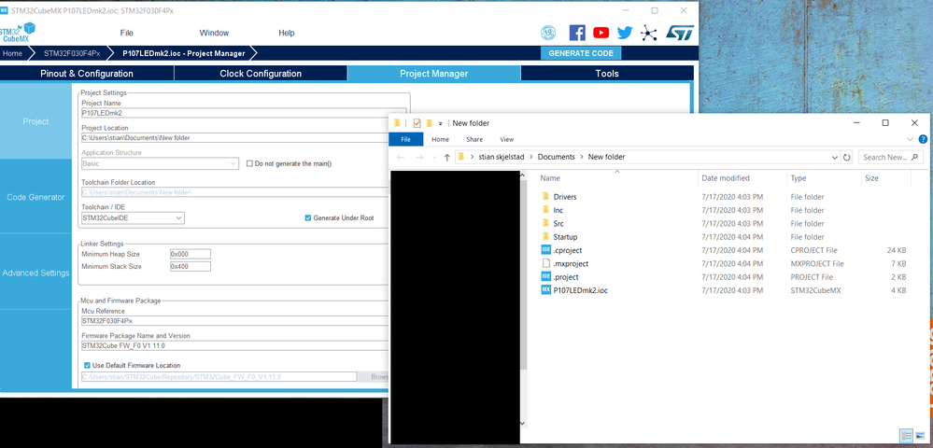Go up one folder level in Explorer

[446, 157]
